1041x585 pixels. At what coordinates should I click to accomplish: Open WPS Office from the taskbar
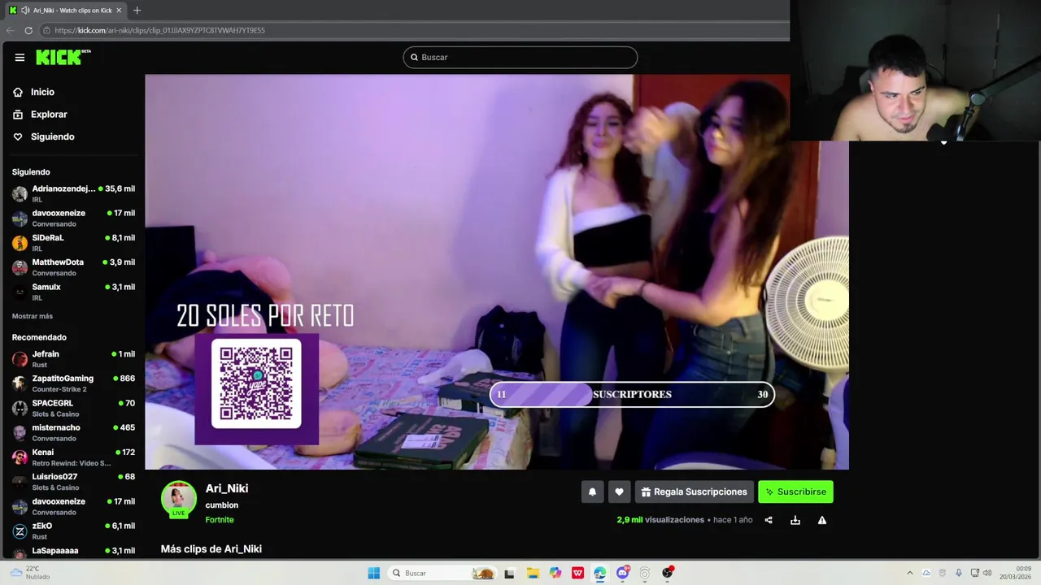(577, 573)
